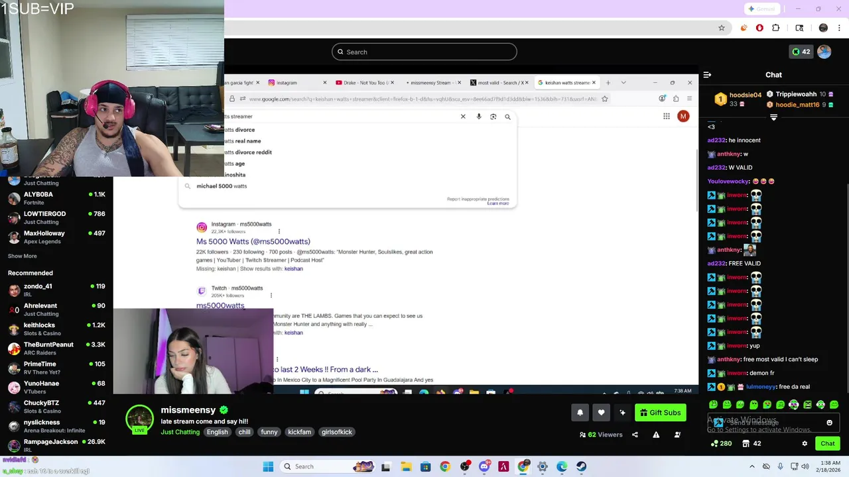Screen dimensions: 849x477
Task: Click the bell notification button under the stream
Action: (x=580, y=413)
